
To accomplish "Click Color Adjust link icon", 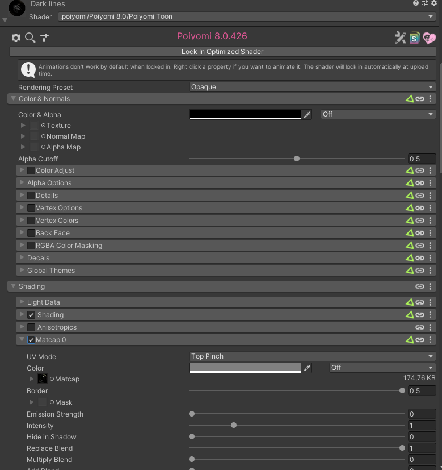I will click(x=419, y=170).
